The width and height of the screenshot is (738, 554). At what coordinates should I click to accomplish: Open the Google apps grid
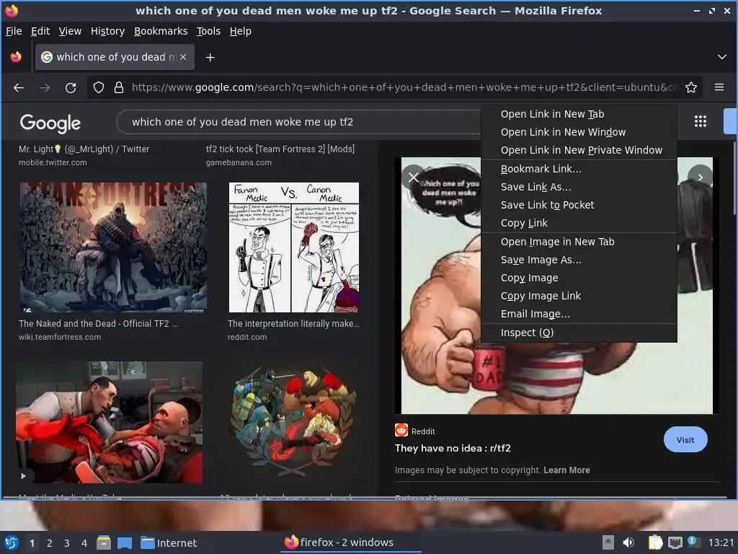coord(701,121)
